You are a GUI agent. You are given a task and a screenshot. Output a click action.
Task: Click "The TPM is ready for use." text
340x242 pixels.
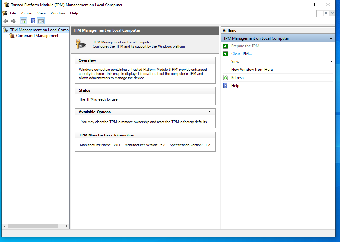99,99
